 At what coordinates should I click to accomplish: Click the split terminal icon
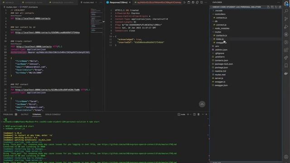click(x=194, y=115)
